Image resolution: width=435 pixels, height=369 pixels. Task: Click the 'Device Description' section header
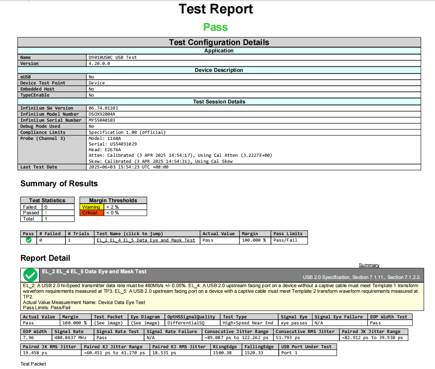coord(219,70)
